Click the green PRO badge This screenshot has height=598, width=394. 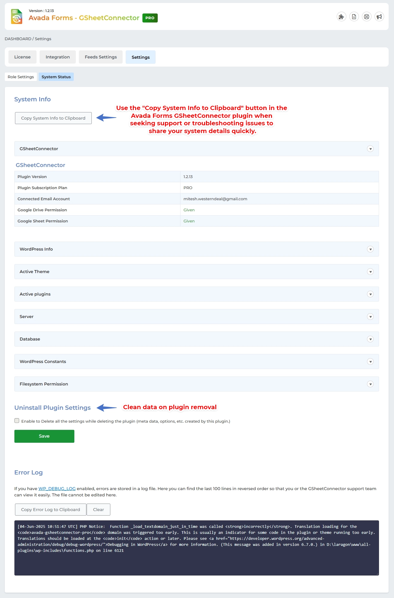(x=150, y=18)
